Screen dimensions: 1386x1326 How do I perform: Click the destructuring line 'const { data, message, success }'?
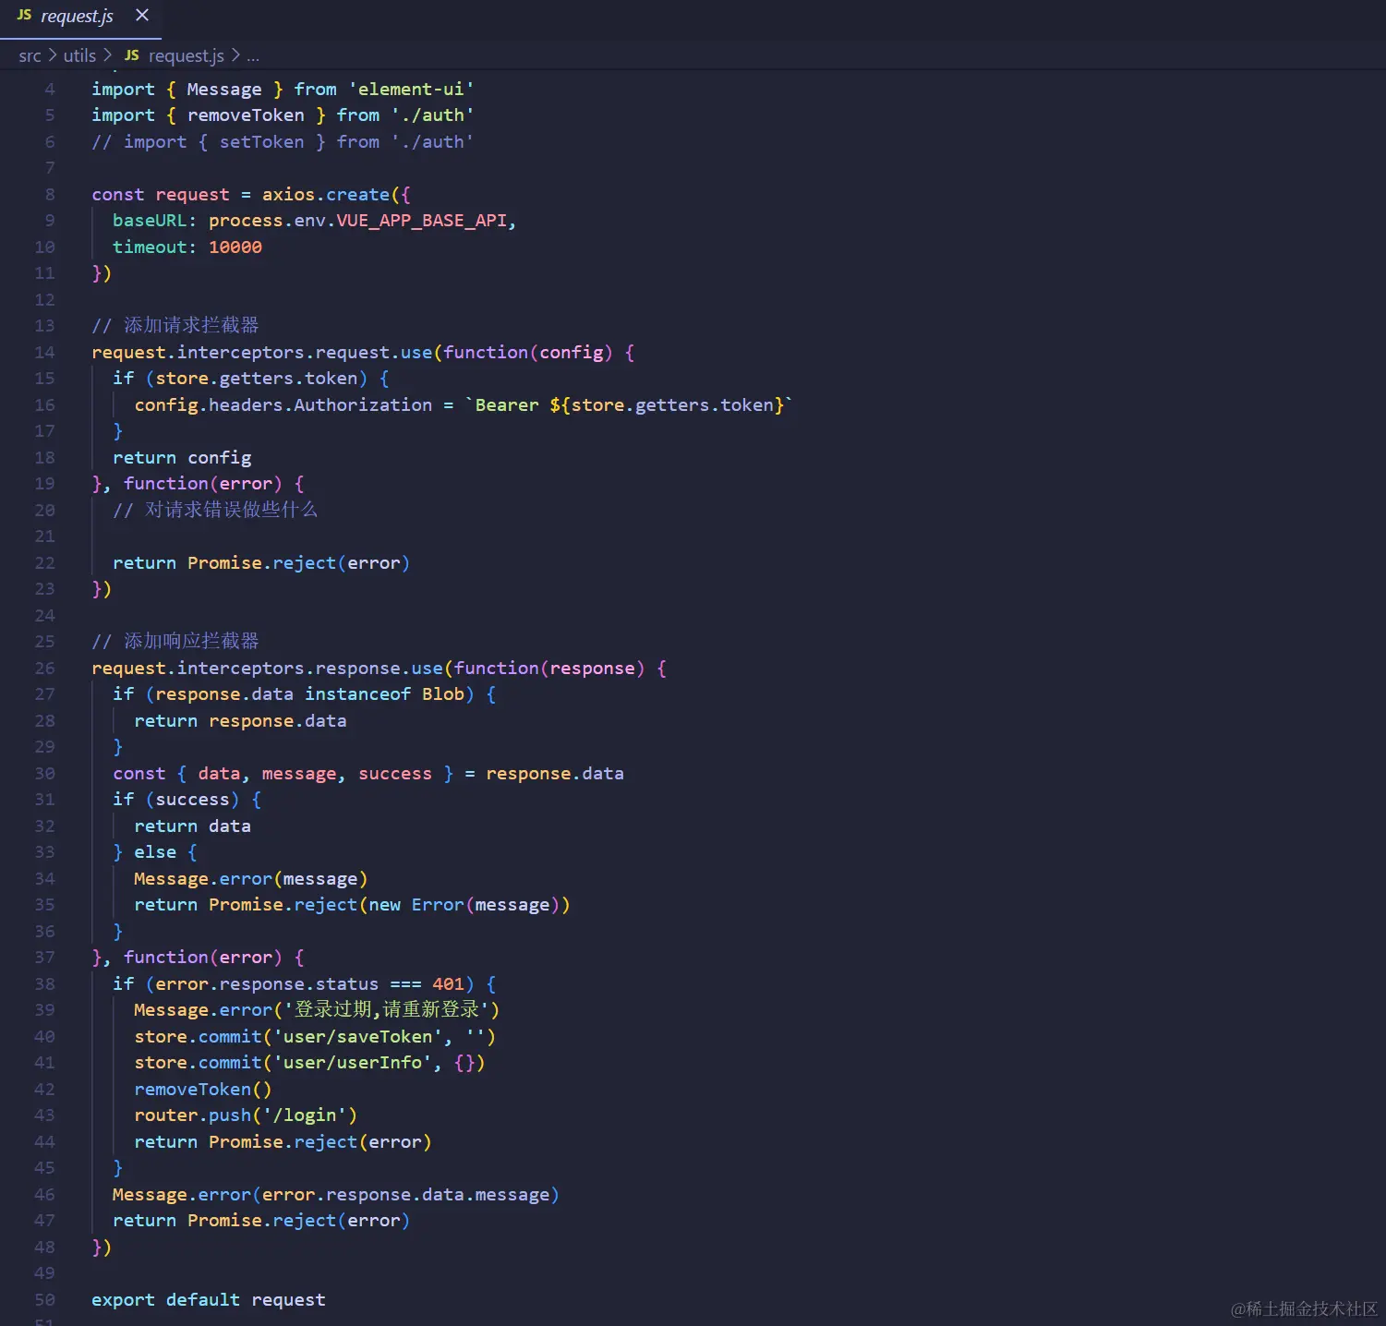(x=368, y=774)
